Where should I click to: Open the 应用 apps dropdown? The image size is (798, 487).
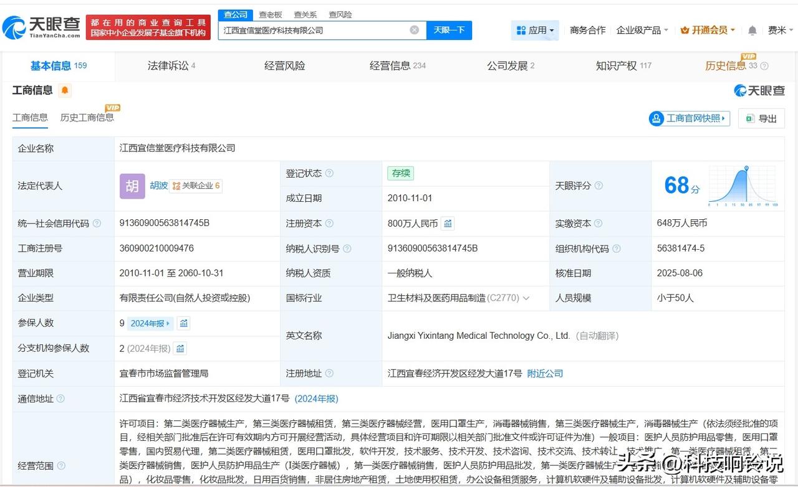pos(535,30)
